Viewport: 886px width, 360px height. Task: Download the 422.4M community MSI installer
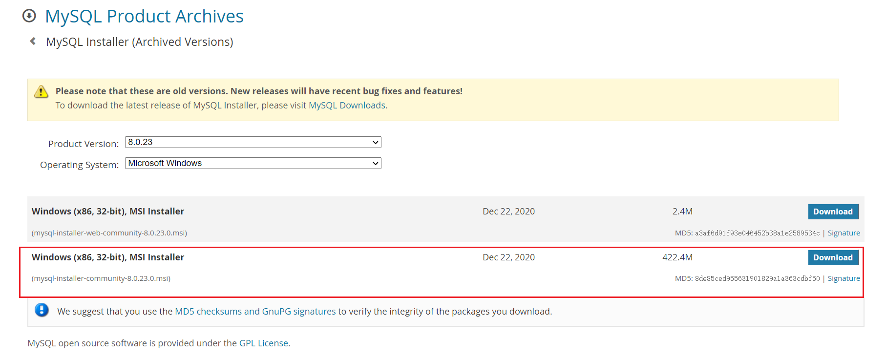point(833,257)
